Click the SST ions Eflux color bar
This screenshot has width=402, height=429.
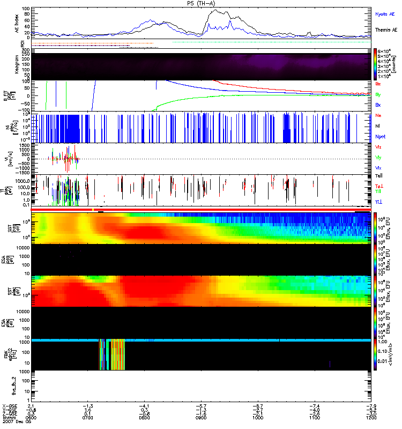(375, 228)
